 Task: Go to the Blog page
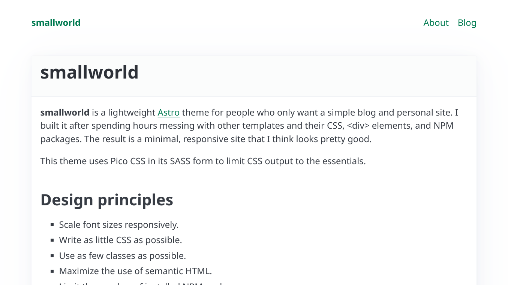(x=467, y=23)
